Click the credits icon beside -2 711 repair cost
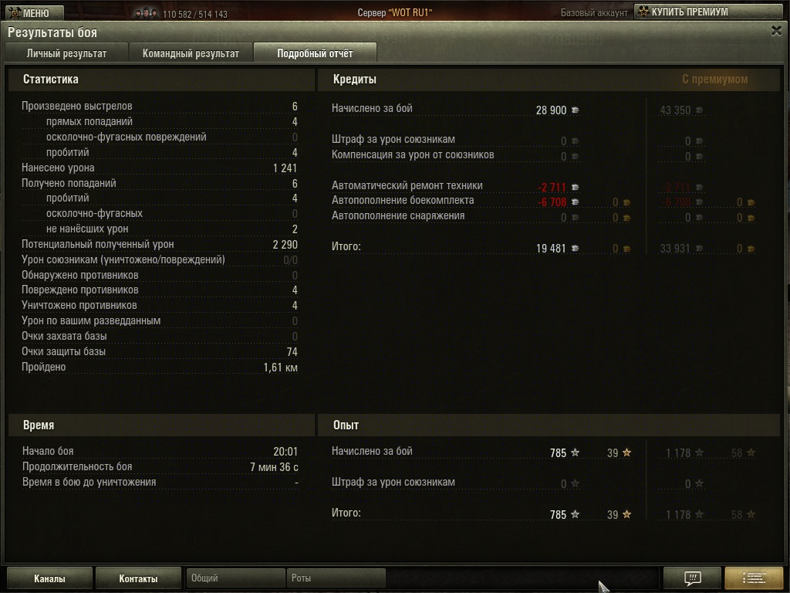The height and width of the screenshot is (593, 790). (x=575, y=188)
